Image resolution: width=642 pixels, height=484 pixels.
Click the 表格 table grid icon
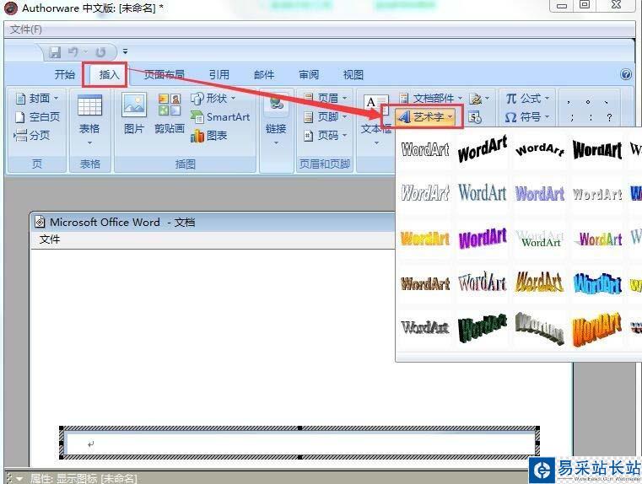point(89,105)
